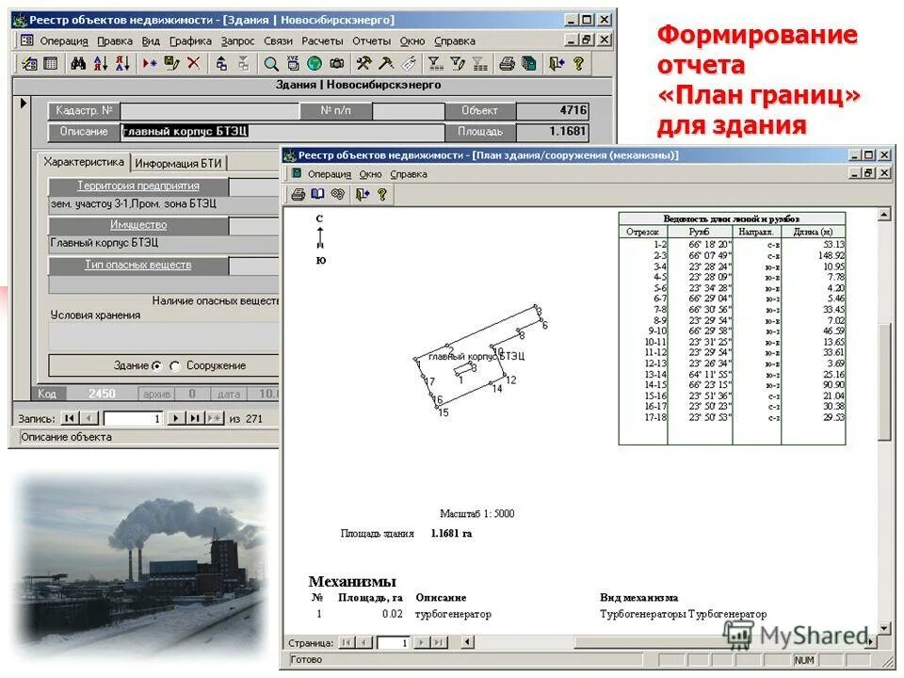Screen dimensions: 904x678
Task: Click the green documents copy icon
Action: tap(528, 63)
